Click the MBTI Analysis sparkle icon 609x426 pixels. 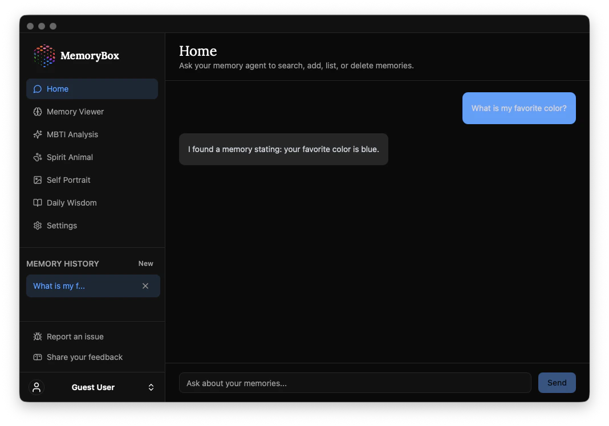[x=38, y=134]
